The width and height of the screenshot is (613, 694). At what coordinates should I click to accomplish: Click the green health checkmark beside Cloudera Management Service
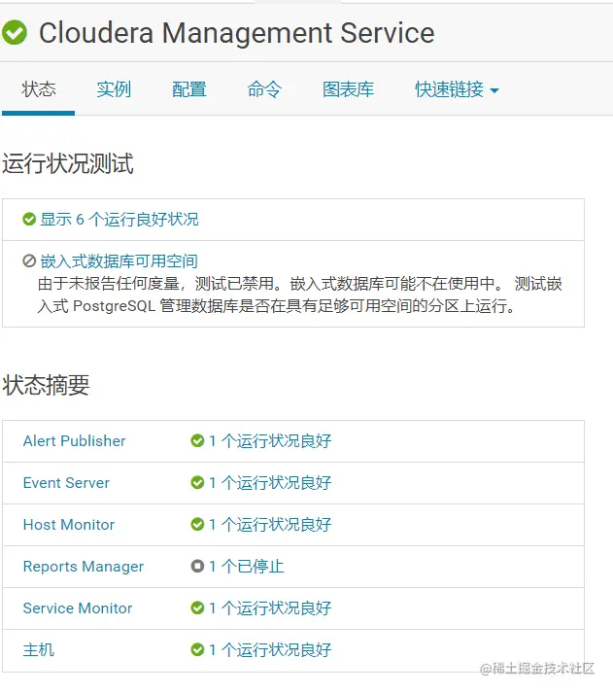(15, 33)
